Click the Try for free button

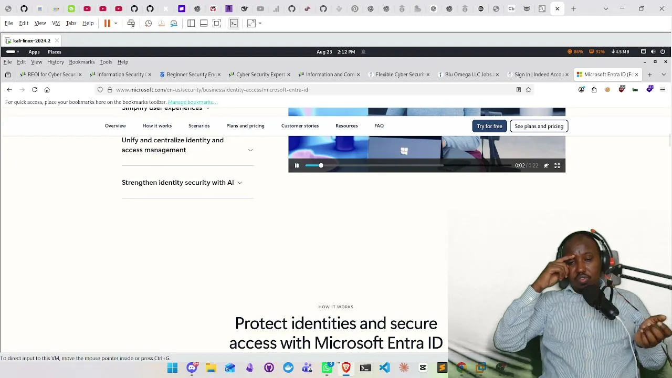[x=489, y=126]
